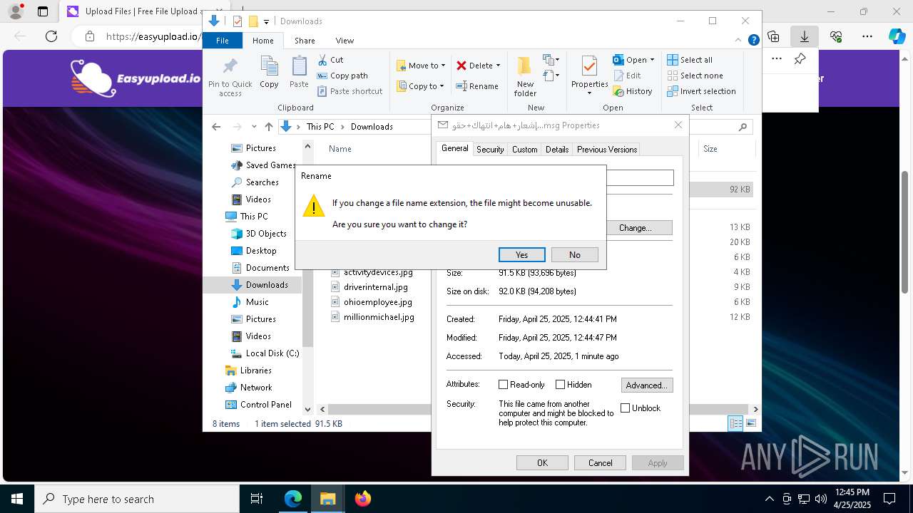Switch to large icons view button

pos(750,424)
